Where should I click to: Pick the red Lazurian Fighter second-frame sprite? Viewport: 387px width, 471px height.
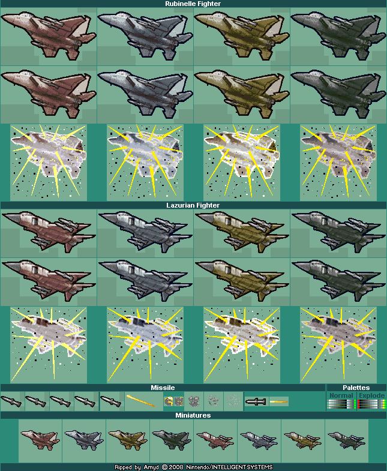[49, 282]
